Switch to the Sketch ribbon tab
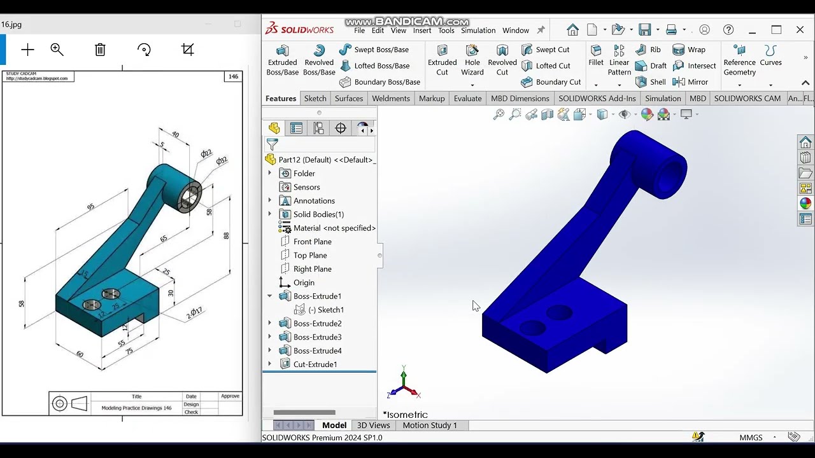Viewport: 815px width, 458px height. click(x=315, y=99)
